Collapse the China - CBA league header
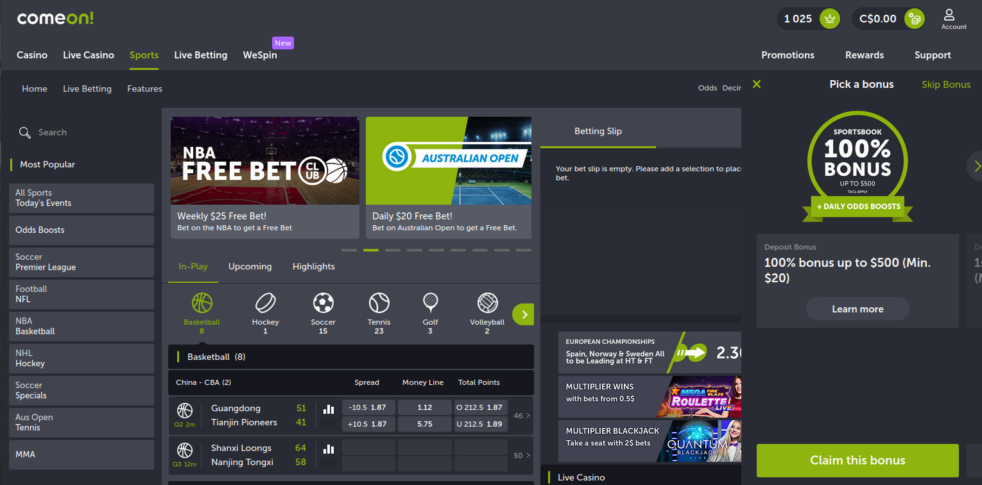 [351, 382]
